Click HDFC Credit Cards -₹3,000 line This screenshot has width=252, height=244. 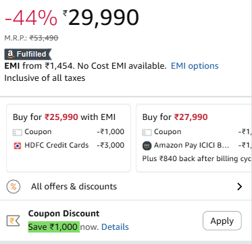coord(69,146)
